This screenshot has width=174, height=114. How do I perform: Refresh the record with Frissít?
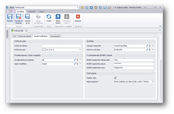[x=49, y=17]
